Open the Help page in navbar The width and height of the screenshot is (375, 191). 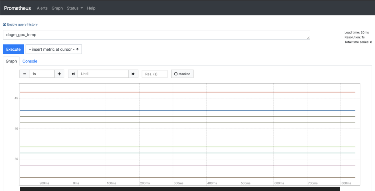click(x=91, y=8)
